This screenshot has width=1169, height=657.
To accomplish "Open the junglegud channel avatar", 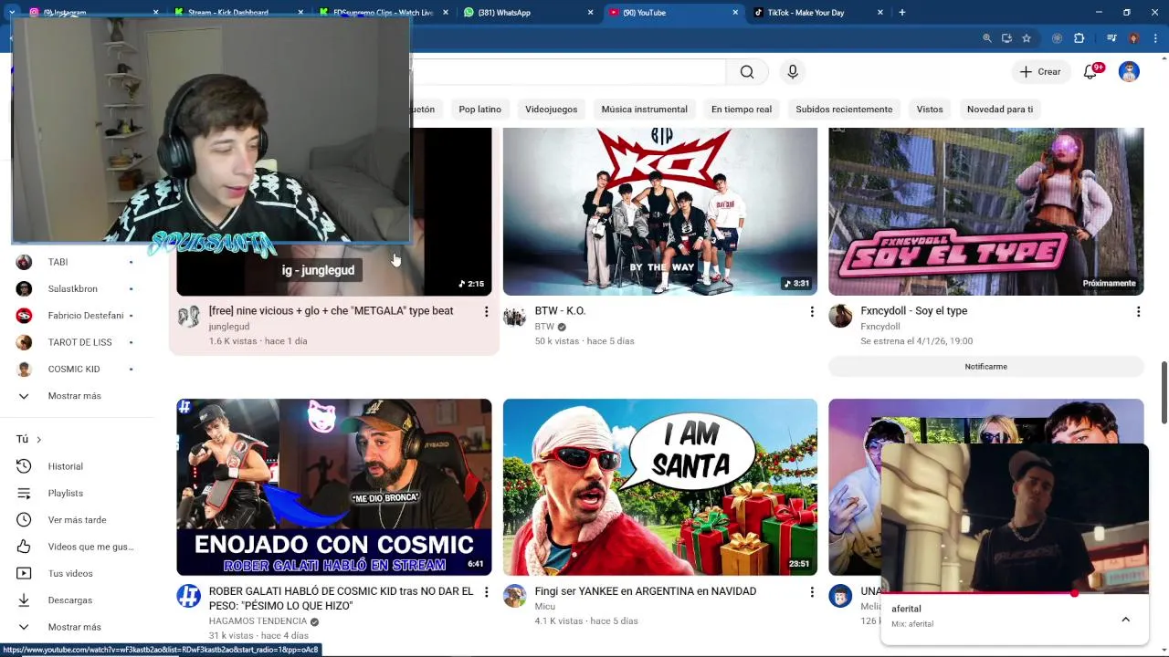I will point(188,317).
